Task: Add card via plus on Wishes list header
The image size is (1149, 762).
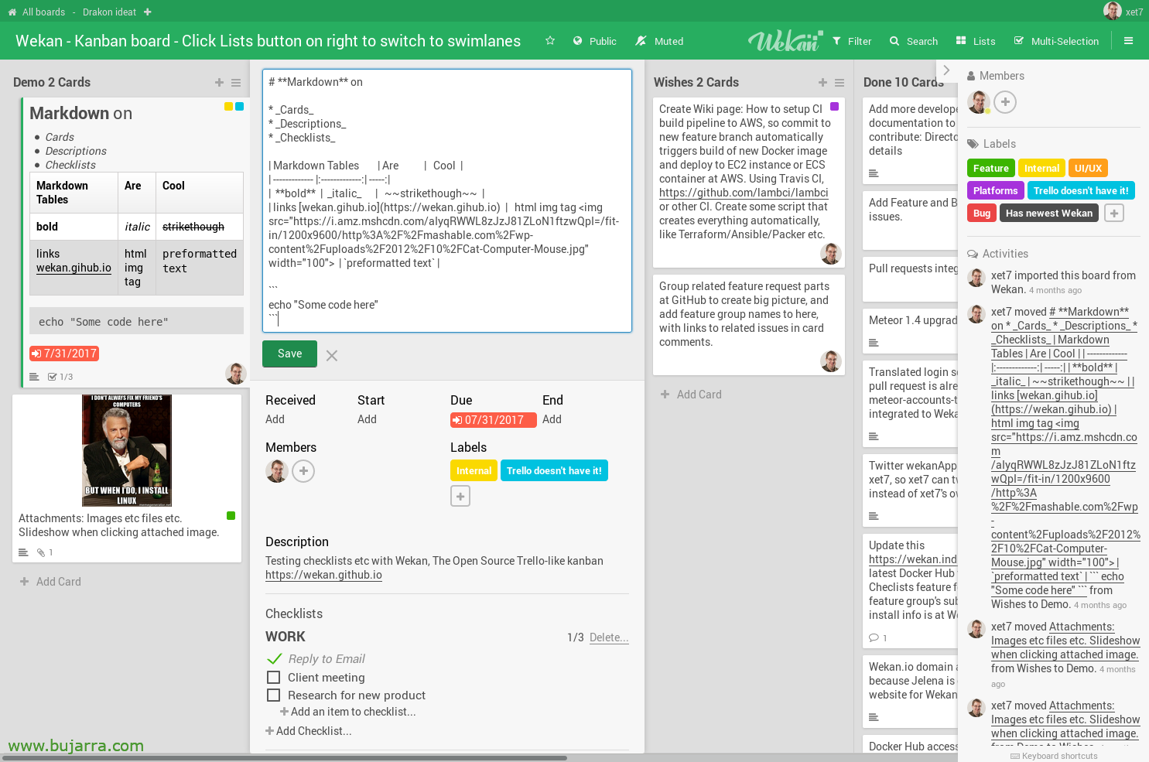Action: [822, 82]
